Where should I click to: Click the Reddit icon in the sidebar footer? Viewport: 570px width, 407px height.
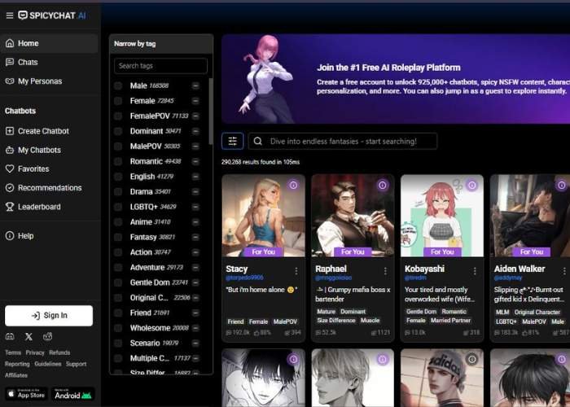click(x=48, y=336)
